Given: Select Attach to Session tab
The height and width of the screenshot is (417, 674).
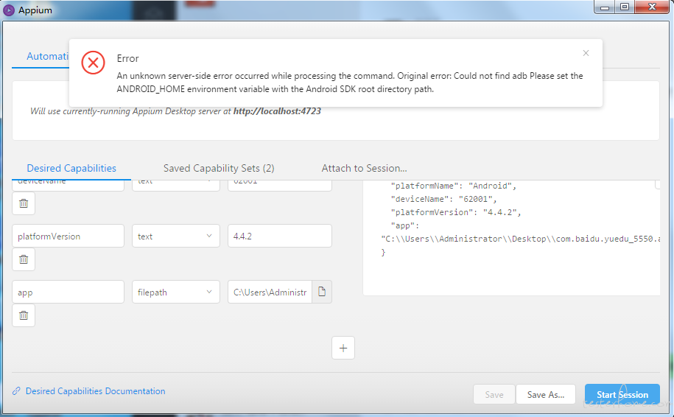Looking at the screenshot, I should coord(364,168).
